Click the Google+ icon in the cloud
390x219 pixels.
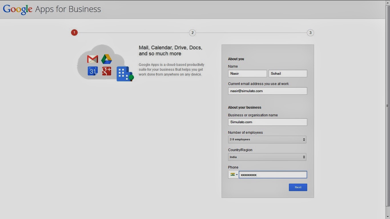click(x=106, y=71)
